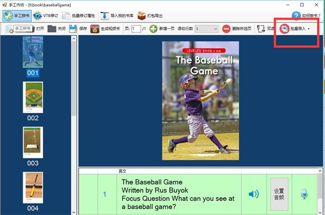Click 导入我的书库 download icon
Image resolution: width=325 pixels, height=215 pixels.
click(x=104, y=16)
